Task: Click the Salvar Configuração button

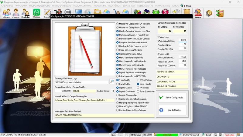Action: (172, 98)
